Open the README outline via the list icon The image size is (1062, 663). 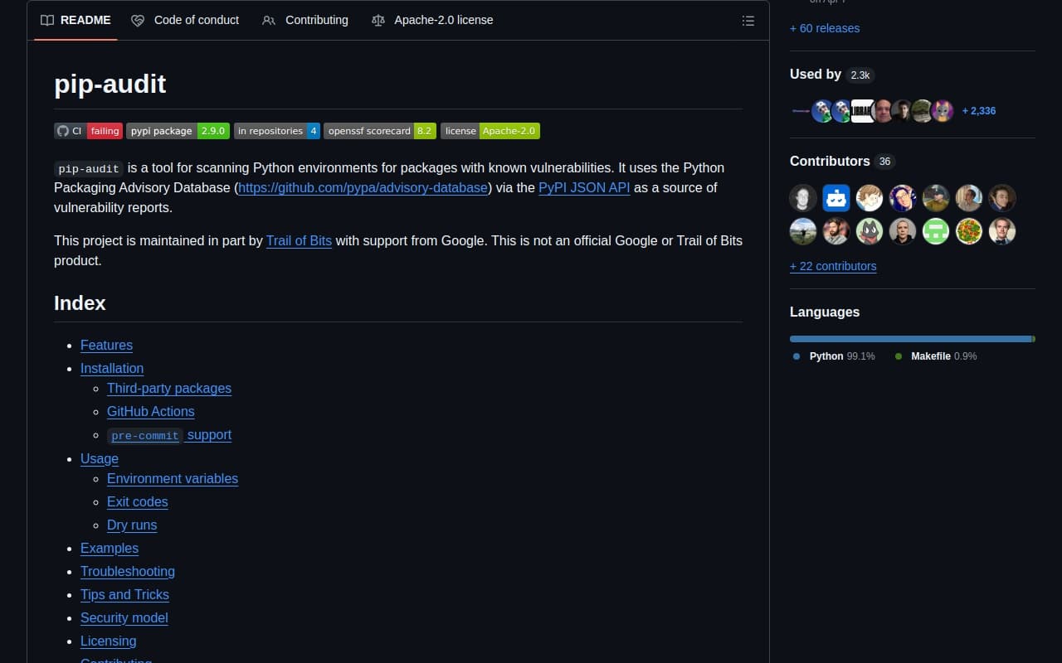click(748, 21)
